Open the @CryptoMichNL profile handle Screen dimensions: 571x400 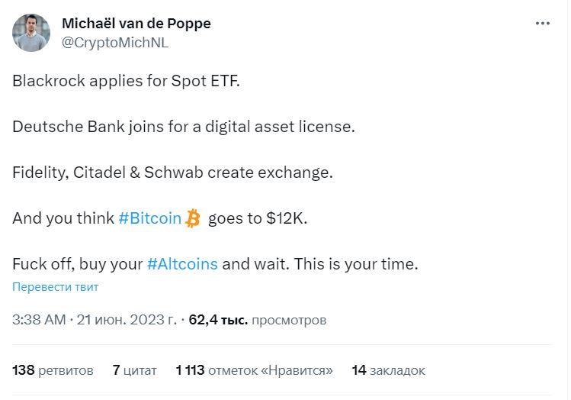[114, 43]
